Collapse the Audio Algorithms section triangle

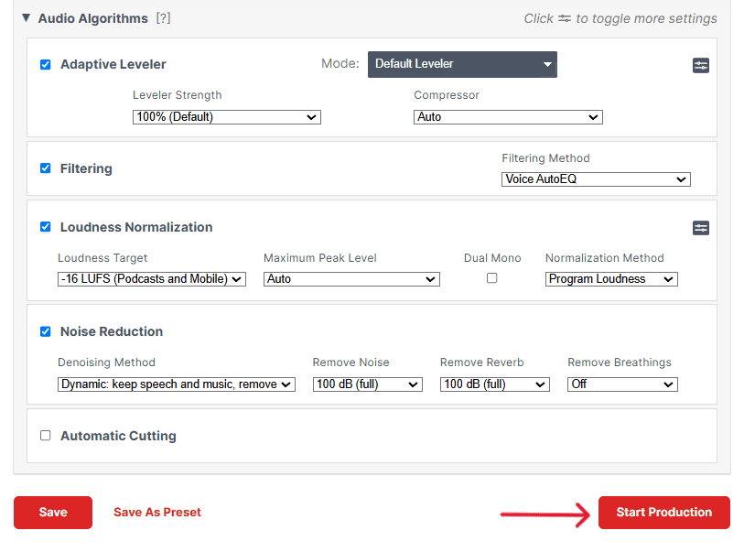pos(27,18)
